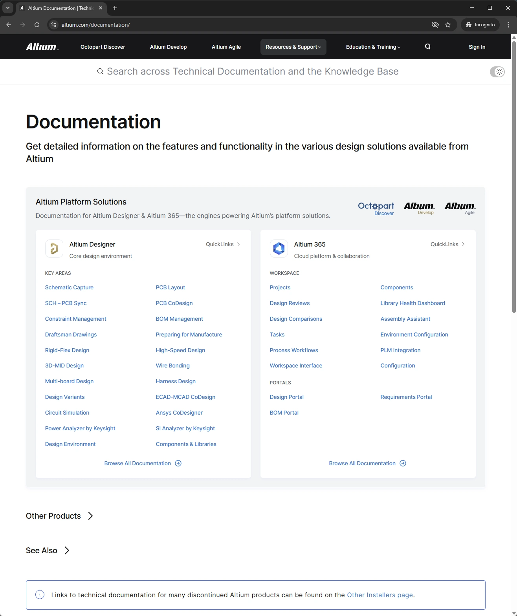517x616 pixels.
Task: Open the Draftsman Drawings link
Action: pyautogui.click(x=71, y=335)
